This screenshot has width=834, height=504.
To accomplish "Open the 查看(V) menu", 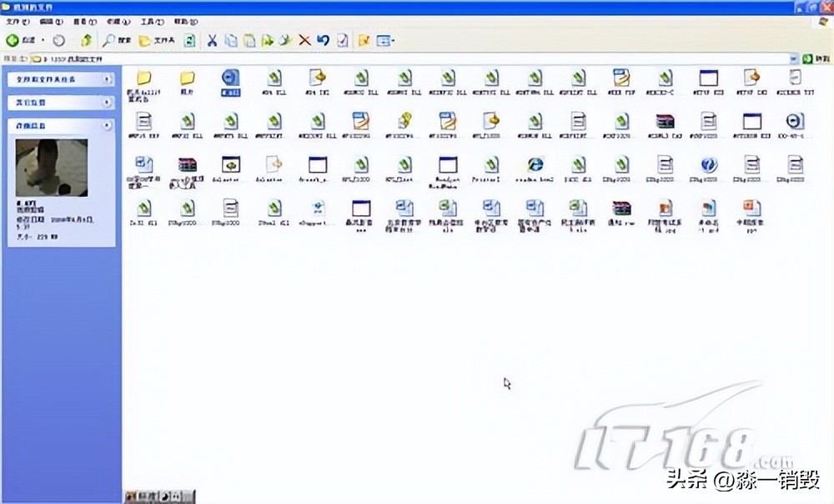I will tap(84, 22).
